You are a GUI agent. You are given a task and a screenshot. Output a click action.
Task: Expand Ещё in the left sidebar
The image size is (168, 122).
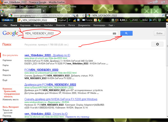click(x=5, y=80)
